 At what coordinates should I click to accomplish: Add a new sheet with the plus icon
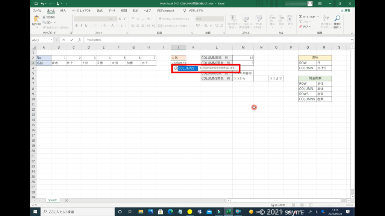67,200
